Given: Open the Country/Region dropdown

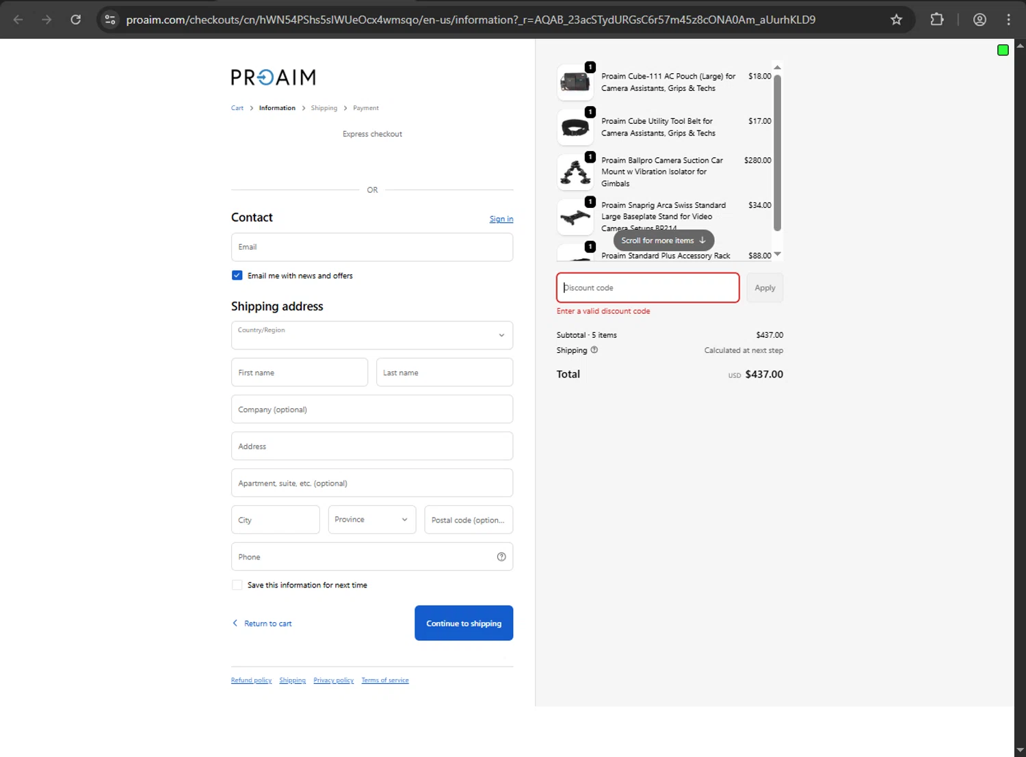Looking at the screenshot, I should click(x=372, y=335).
